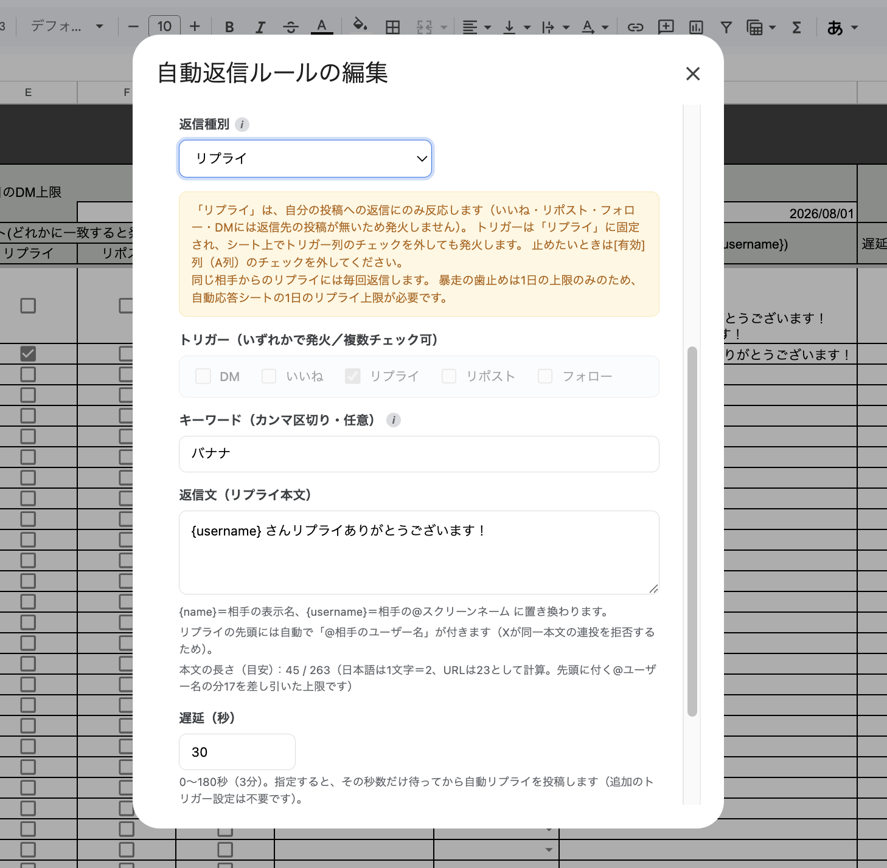
Task: Select column E header in spreadsheet
Action: coord(28,92)
